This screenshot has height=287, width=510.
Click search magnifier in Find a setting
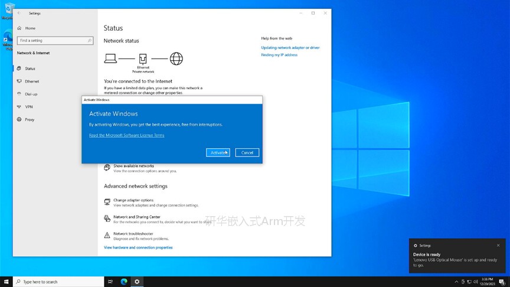tap(90, 41)
